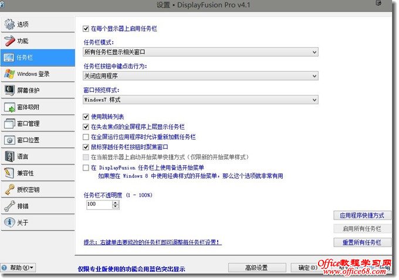The width and height of the screenshot is (399, 280).
Task: Click the window snapping icon beside 窗体吸附
Action: (9, 107)
